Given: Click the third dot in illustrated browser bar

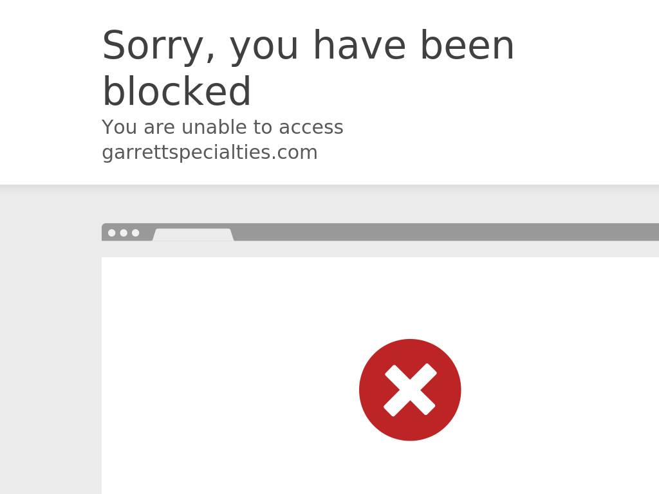Looking at the screenshot, I should pos(135,233).
